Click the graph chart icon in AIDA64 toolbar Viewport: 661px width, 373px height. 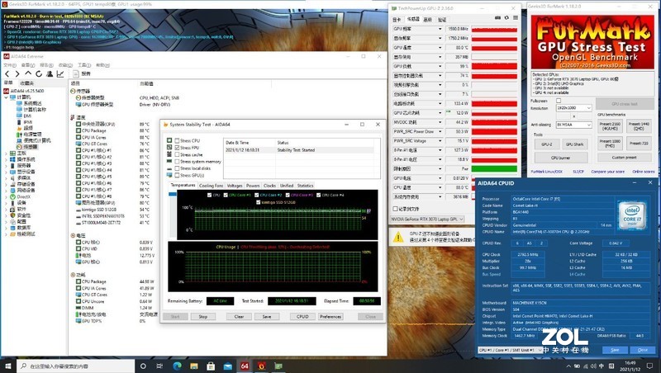(x=60, y=73)
